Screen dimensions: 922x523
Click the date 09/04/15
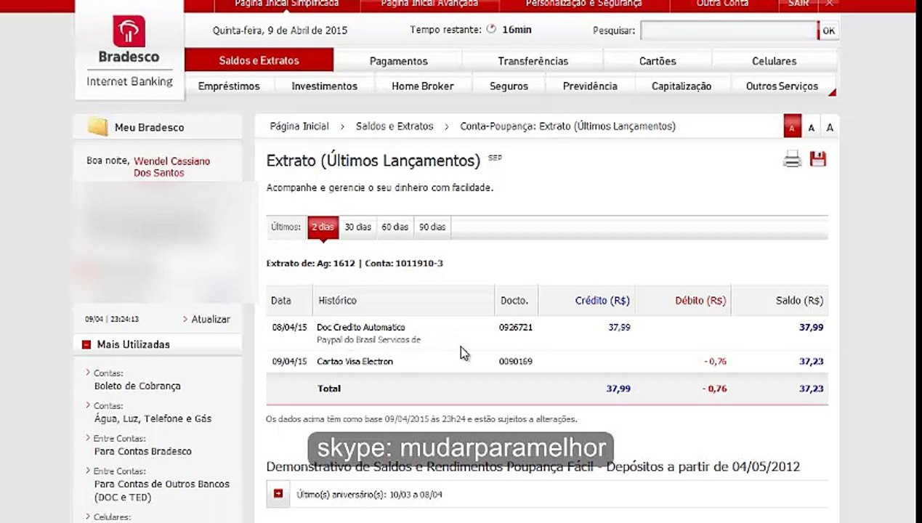(x=289, y=362)
